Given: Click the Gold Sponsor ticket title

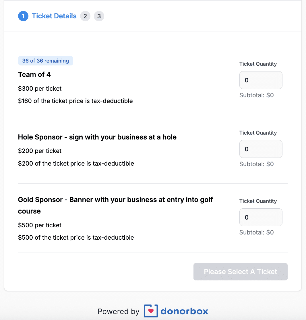Looking at the screenshot, I should [x=115, y=200].
